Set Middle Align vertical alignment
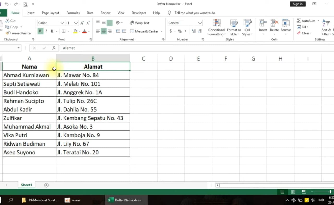 coord(104,23)
